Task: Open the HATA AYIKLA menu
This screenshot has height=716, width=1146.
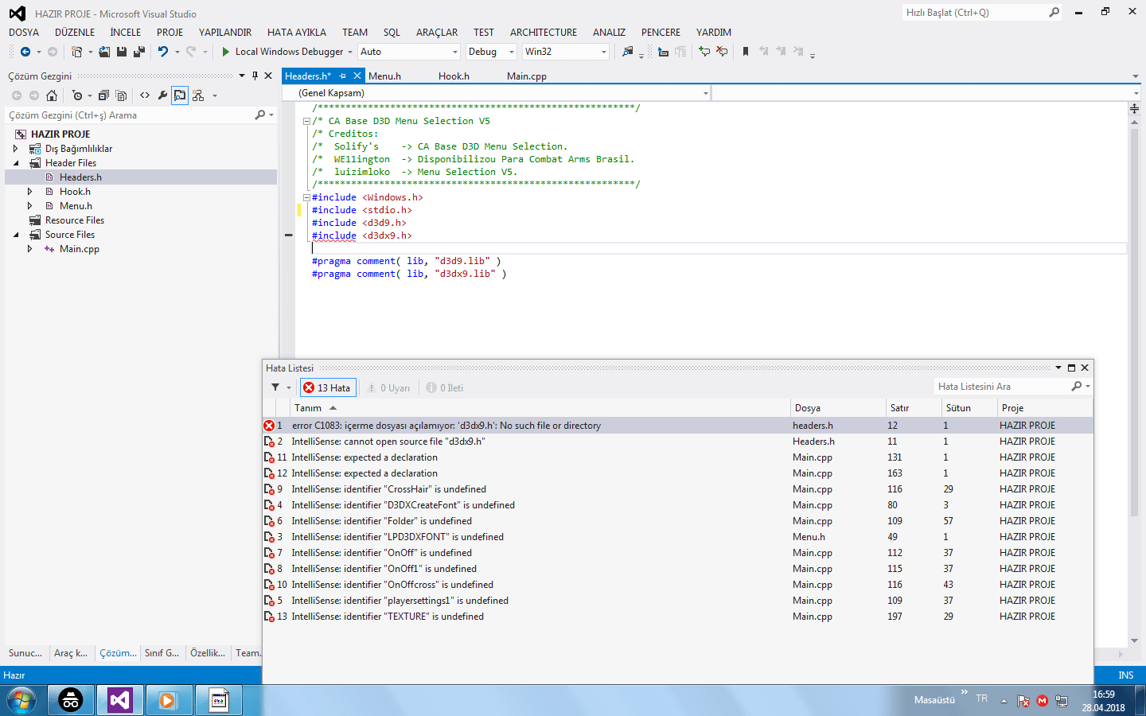Action: click(x=297, y=33)
